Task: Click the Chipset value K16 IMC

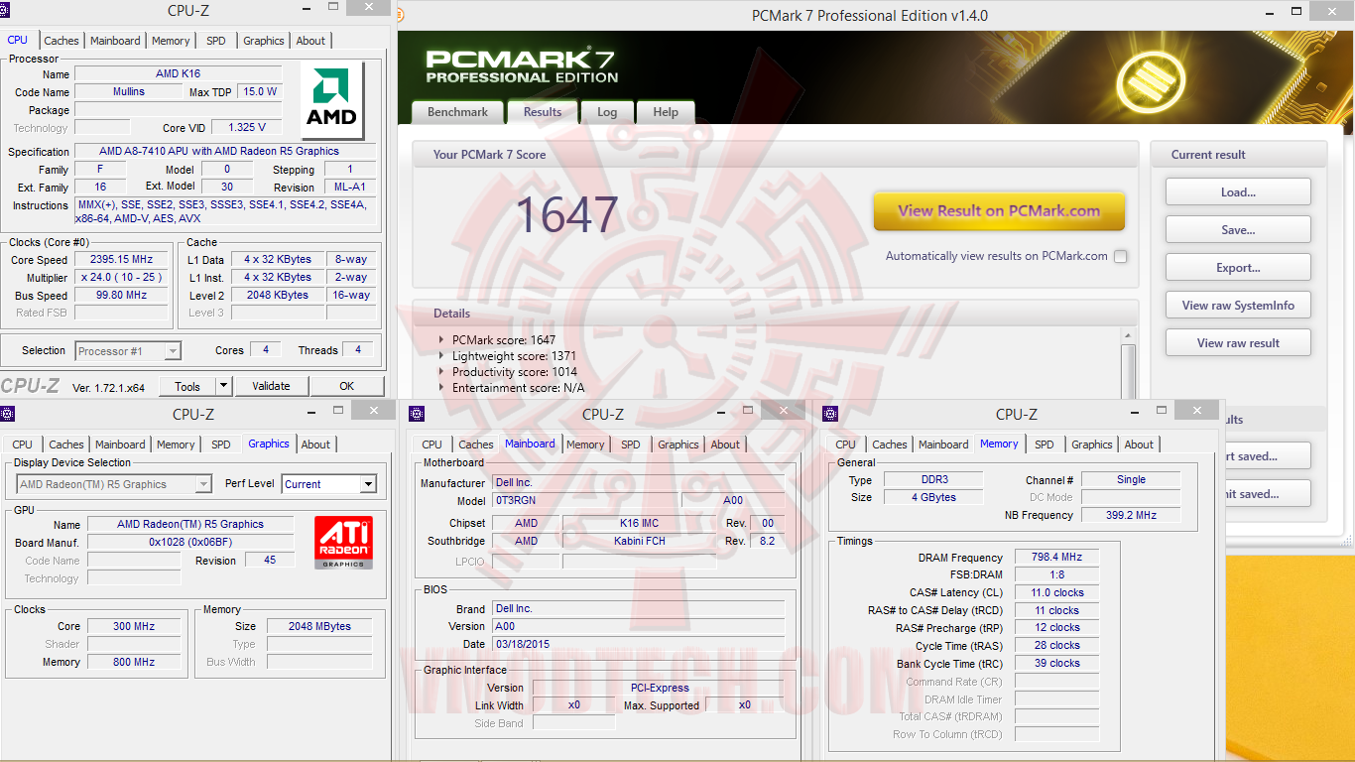Action: pyautogui.click(x=637, y=523)
